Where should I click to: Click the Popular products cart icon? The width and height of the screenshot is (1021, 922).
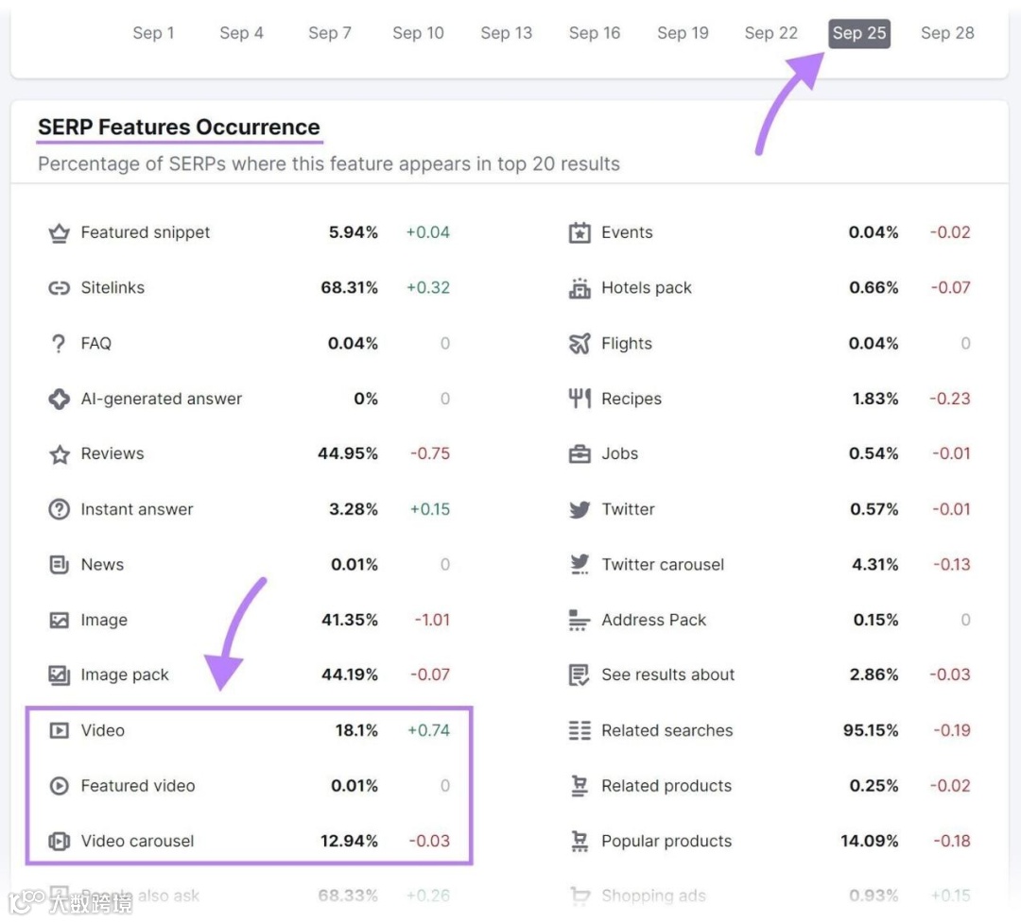point(580,842)
